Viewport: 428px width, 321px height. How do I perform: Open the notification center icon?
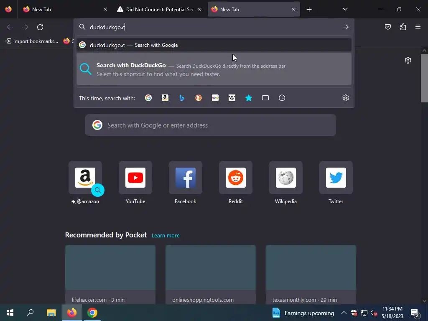coord(415,313)
